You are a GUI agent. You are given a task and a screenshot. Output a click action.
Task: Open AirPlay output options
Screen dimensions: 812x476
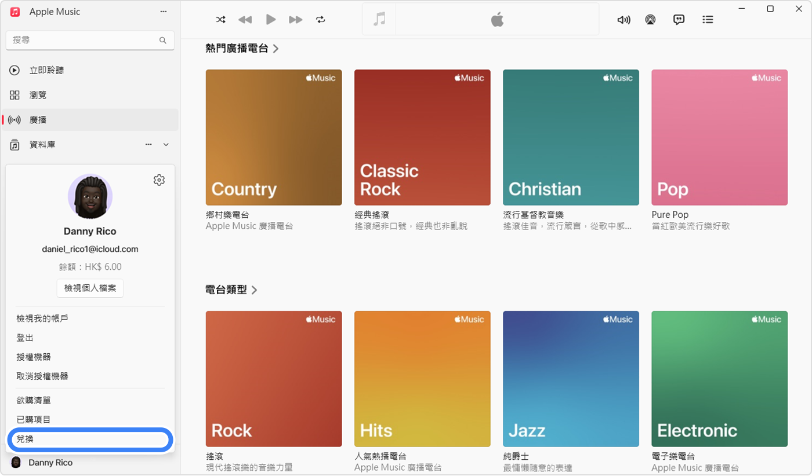[x=650, y=20]
